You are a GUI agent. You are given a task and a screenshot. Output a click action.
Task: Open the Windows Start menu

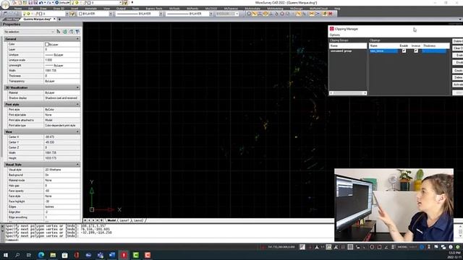5,255
